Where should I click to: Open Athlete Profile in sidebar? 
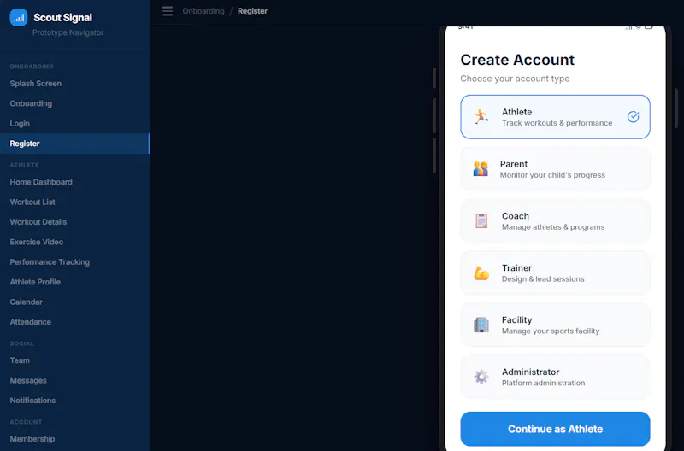point(75,282)
